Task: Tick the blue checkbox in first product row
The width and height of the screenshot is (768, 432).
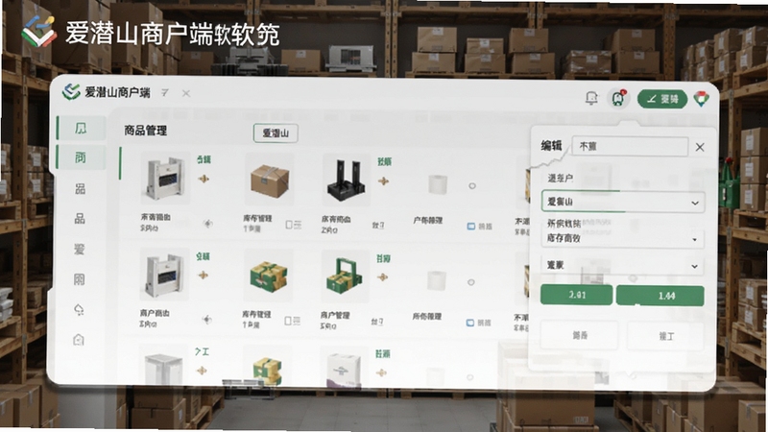Action: point(471,227)
